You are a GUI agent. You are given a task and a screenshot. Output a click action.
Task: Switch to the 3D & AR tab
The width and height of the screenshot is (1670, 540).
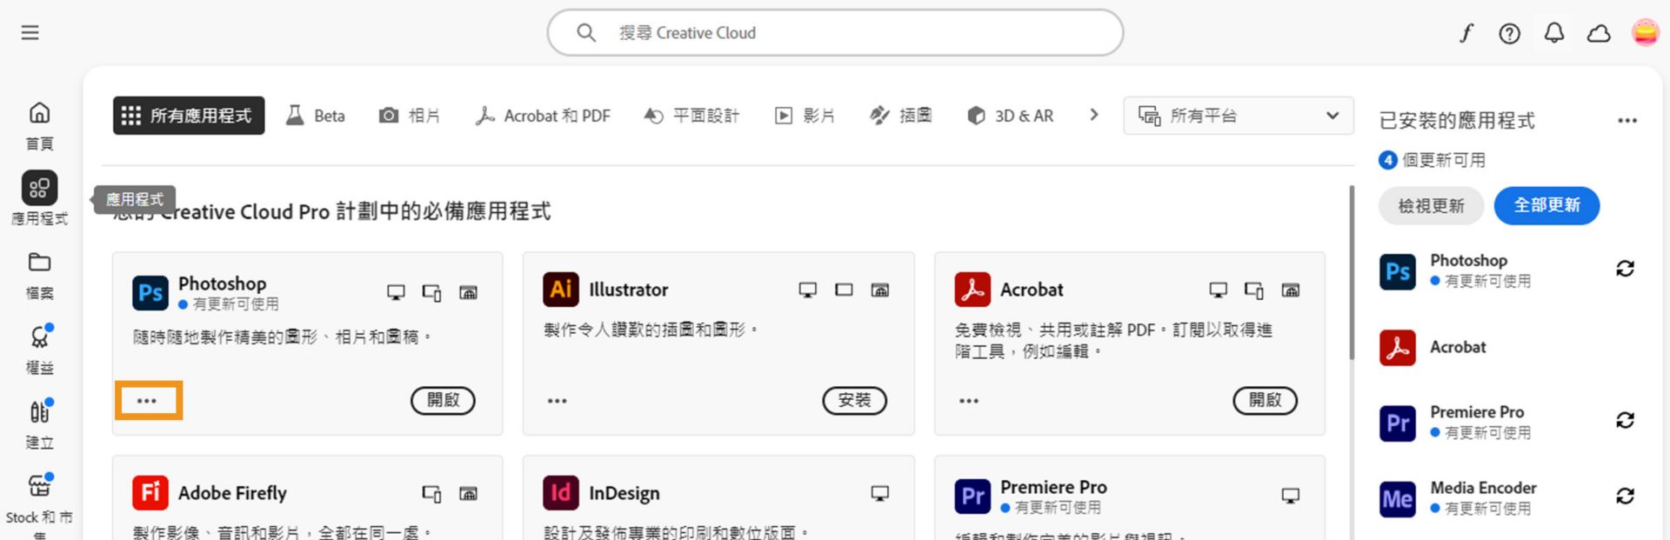(x=1011, y=116)
